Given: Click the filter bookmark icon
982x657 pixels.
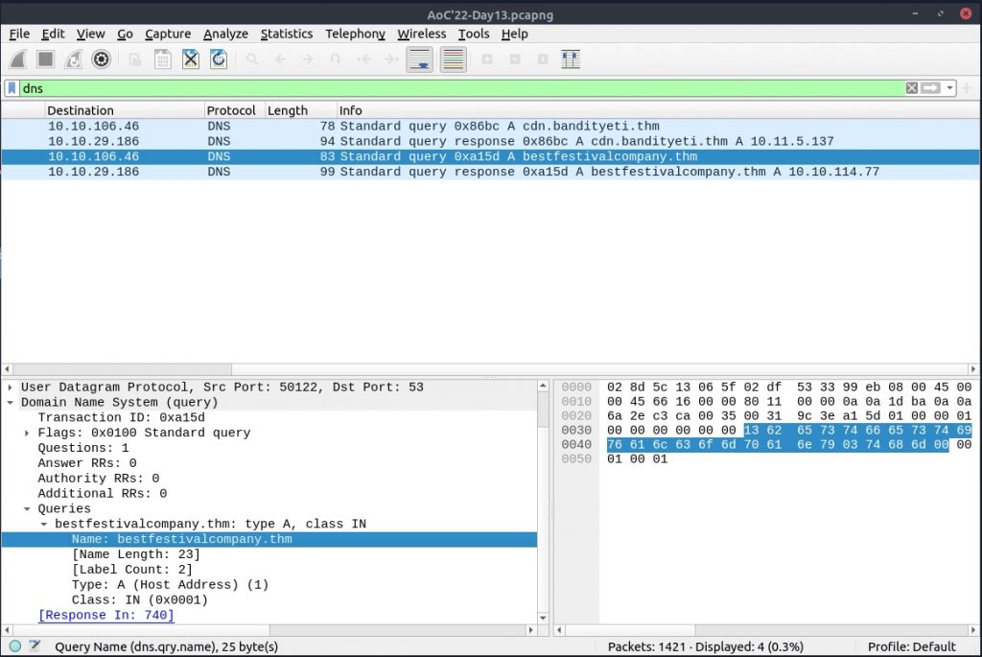Looking at the screenshot, I should click(12, 88).
